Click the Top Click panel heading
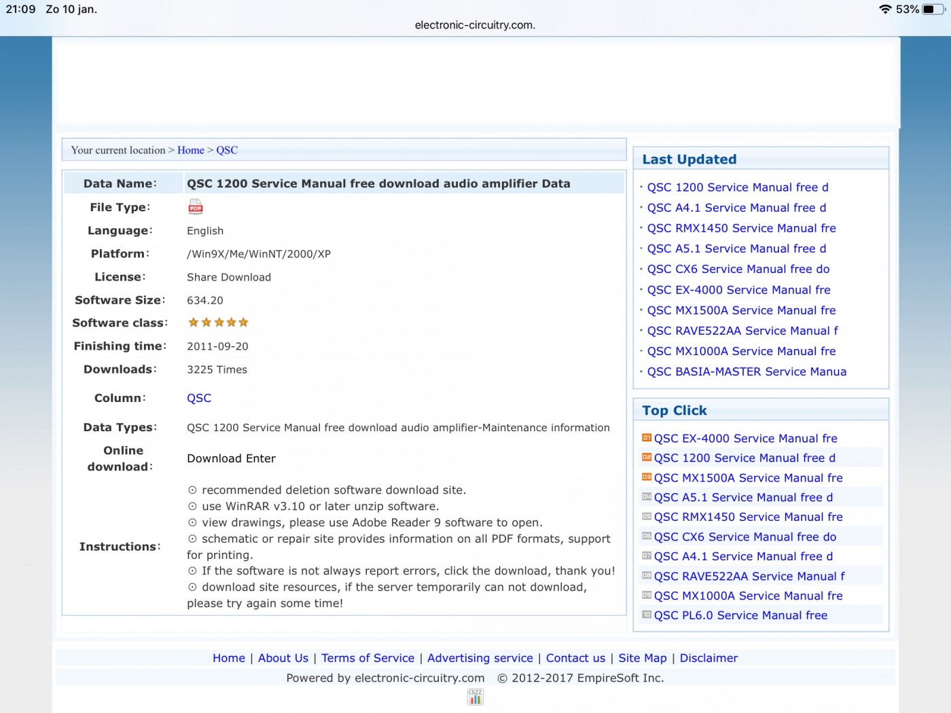Image resolution: width=951 pixels, height=713 pixels. pyautogui.click(x=675, y=411)
